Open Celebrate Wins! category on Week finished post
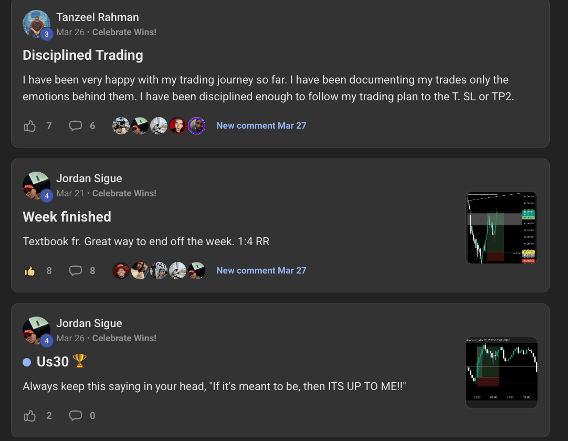Image resolution: width=568 pixels, height=441 pixels. pos(124,193)
